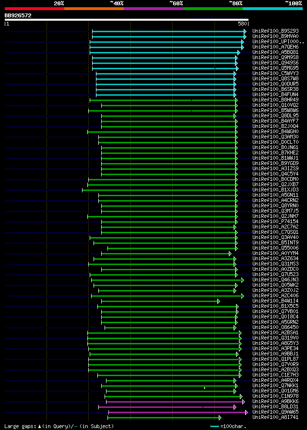Click the orange ~40% identity legend segment

point(94,9)
